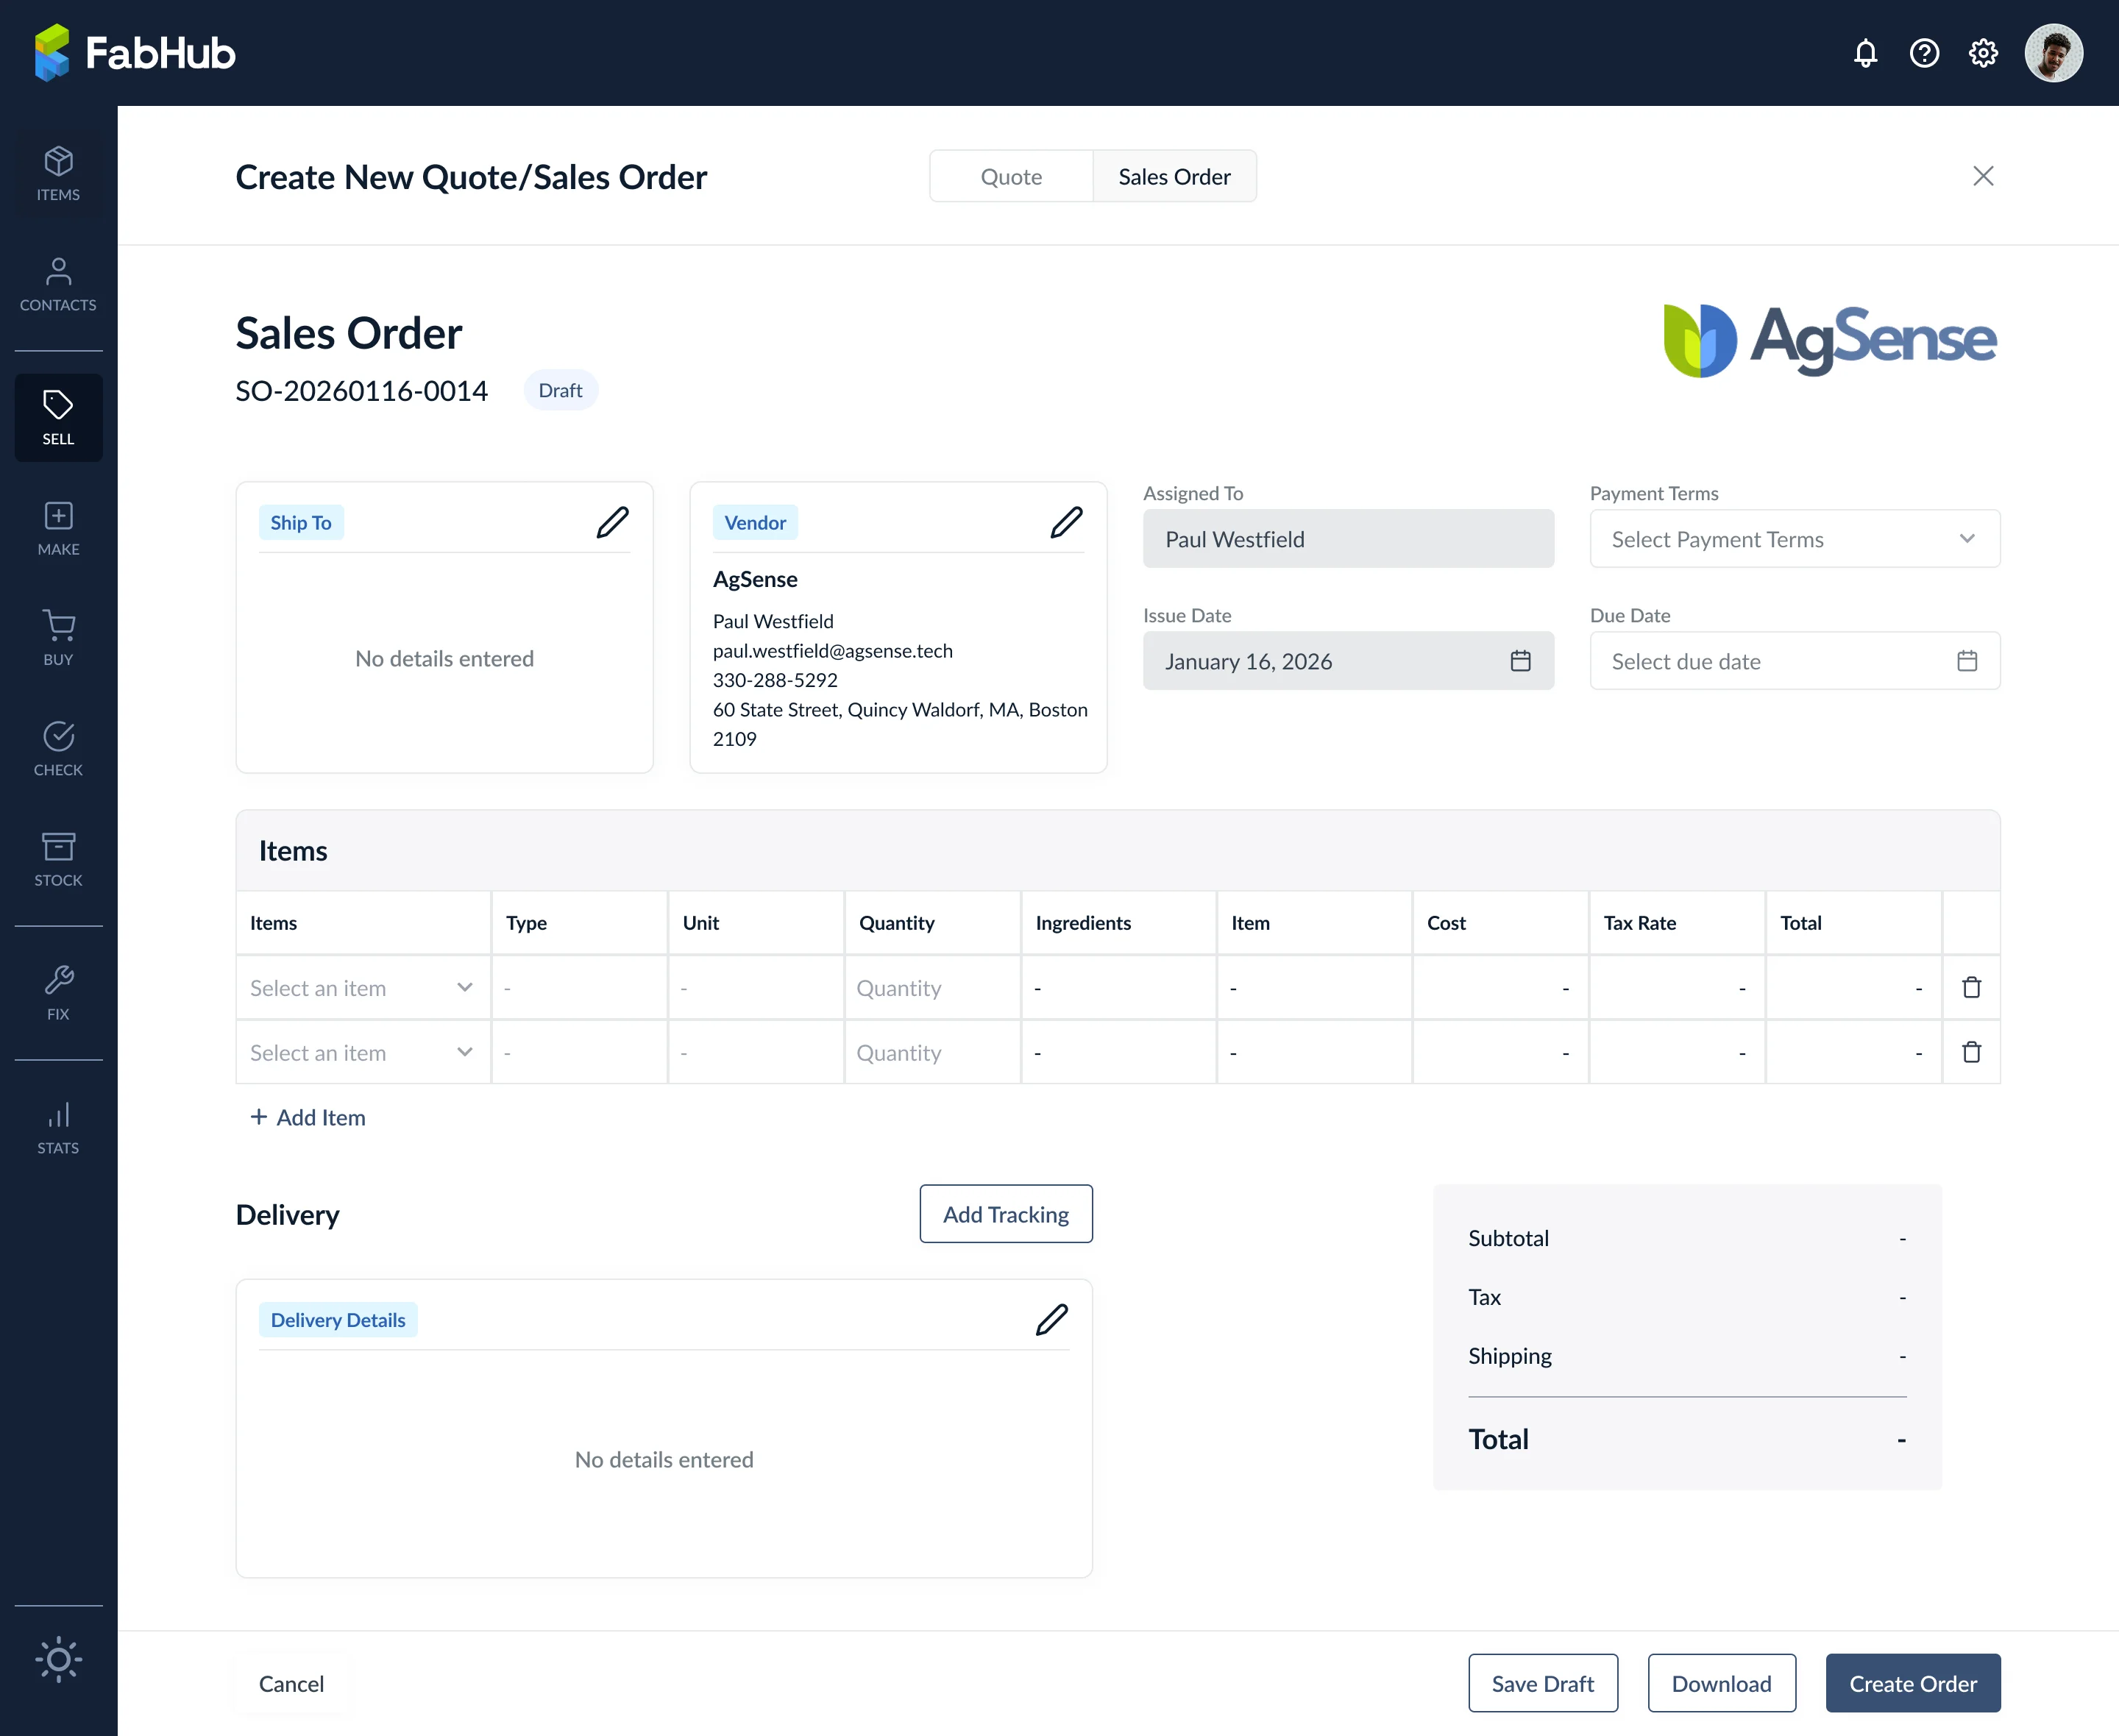This screenshot has height=1736, width=2119.
Task: Click the January 16, 2026 issue date field
Action: tap(1348, 661)
